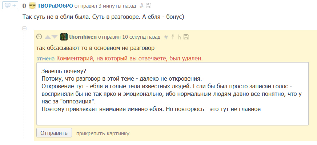Collapse the comment thread with minus box

coord(24,28)
